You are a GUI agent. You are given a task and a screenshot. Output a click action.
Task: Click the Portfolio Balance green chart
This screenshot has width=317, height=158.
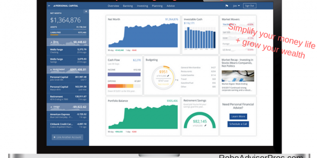143,117
